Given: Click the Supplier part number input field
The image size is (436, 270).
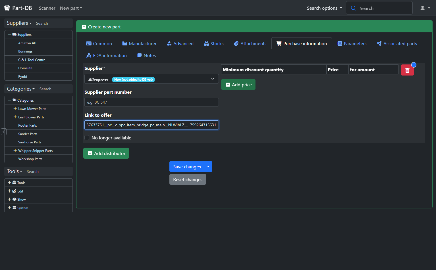Looking at the screenshot, I should (x=151, y=102).
